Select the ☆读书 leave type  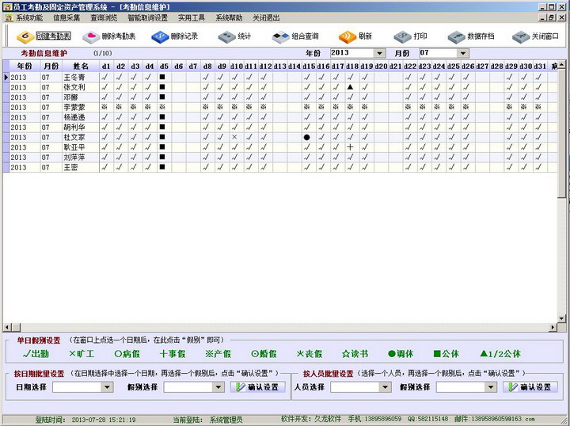pos(355,354)
